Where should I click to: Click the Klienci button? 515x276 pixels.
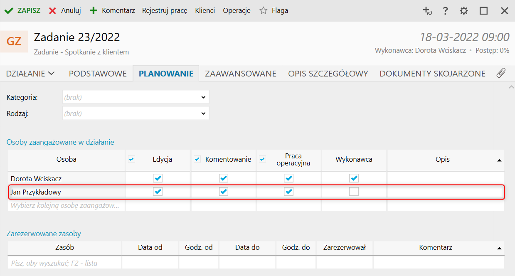(205, 11)
